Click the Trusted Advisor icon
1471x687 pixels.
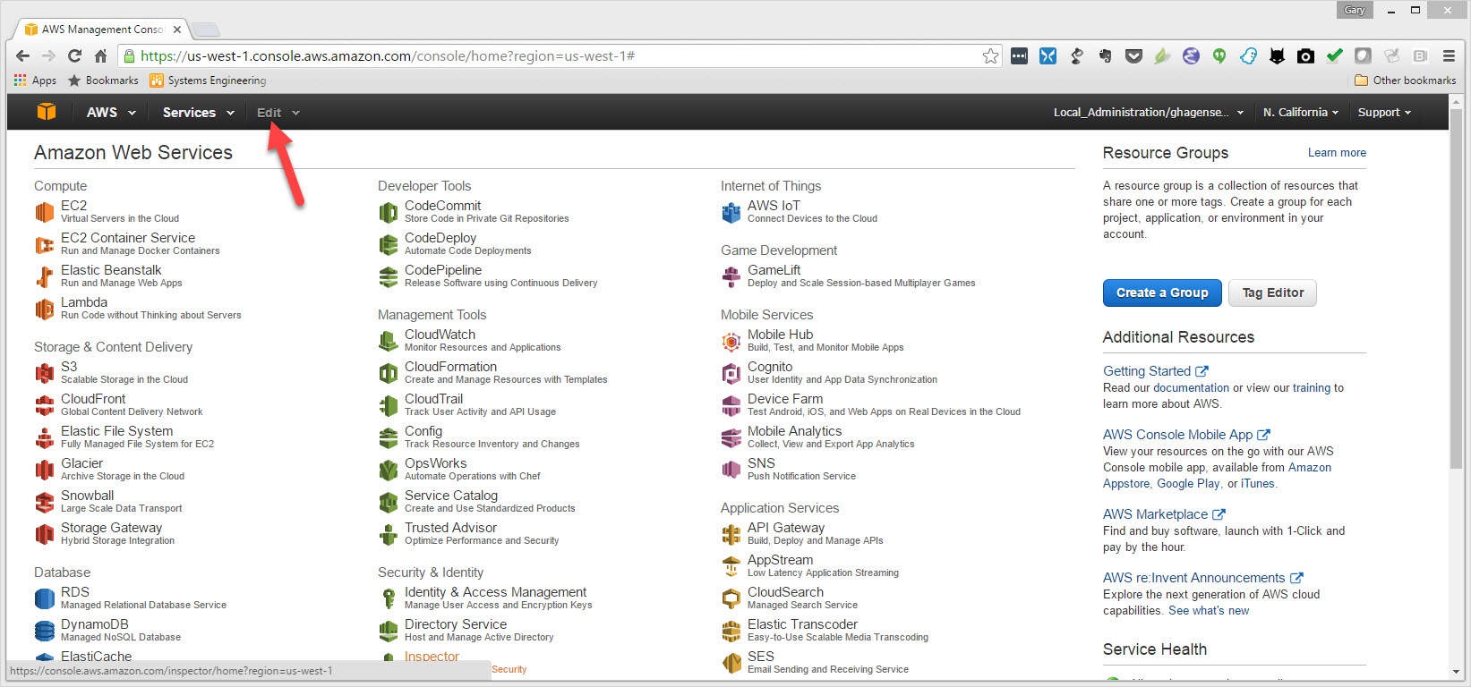[389, 534]
